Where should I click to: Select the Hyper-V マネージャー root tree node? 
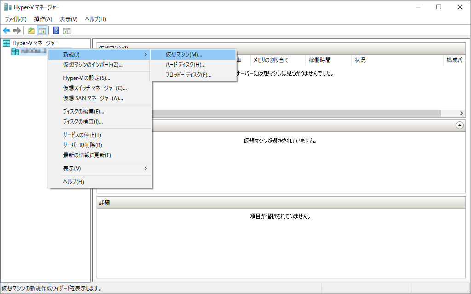[x=35, y=43]
